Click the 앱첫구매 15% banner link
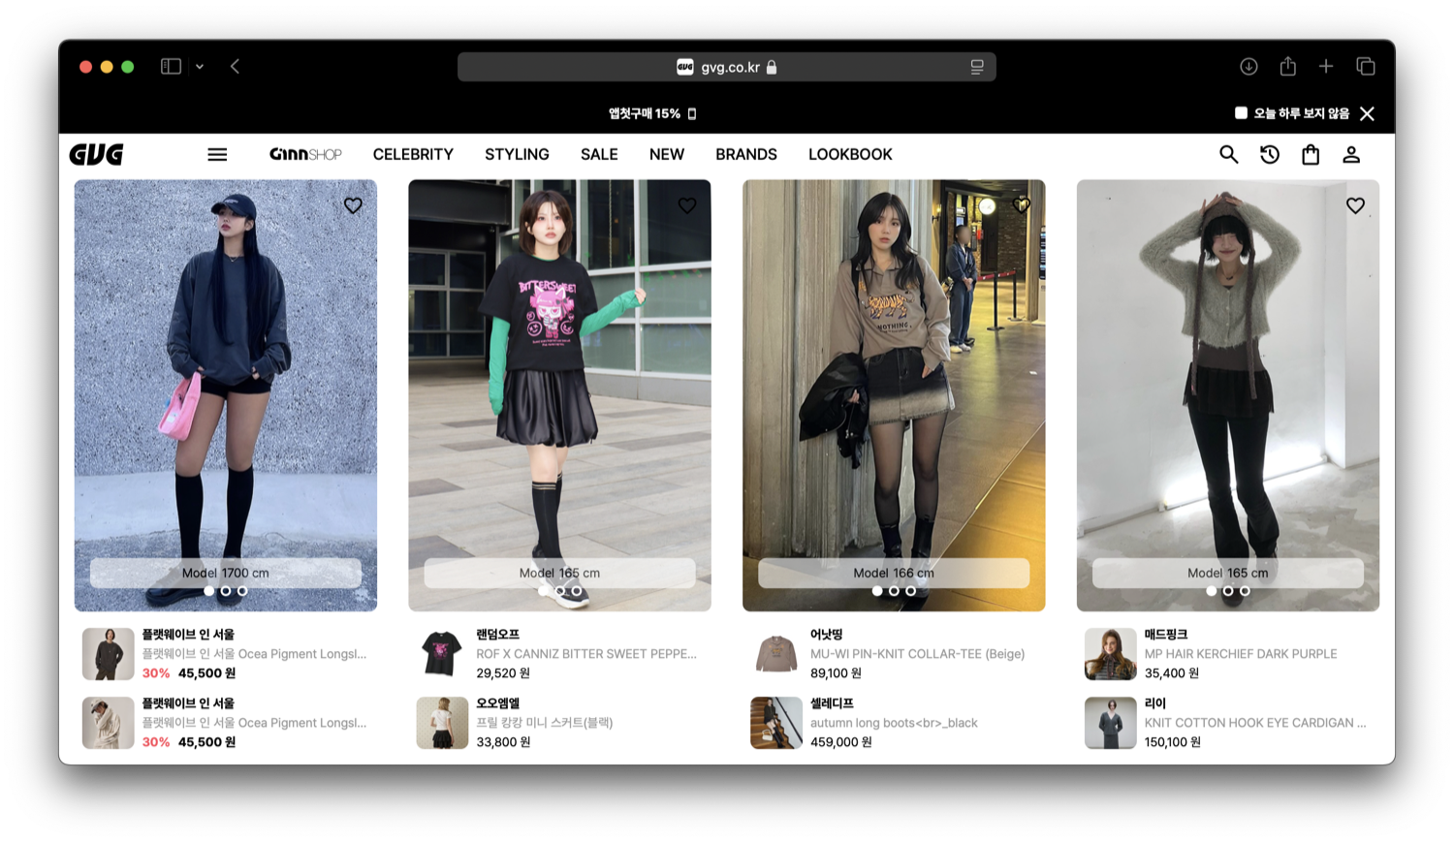Viewport: 1454px width, 842px height. point(651,113)
